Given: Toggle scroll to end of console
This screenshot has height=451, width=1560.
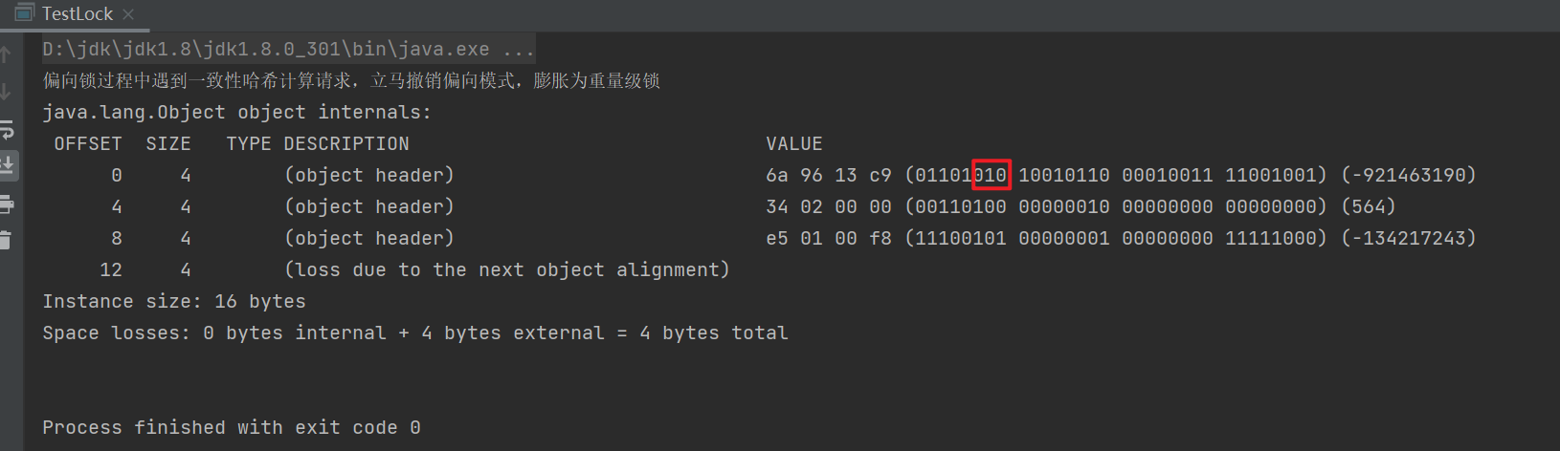Looking at the screenshot, I should coord(6,165).
